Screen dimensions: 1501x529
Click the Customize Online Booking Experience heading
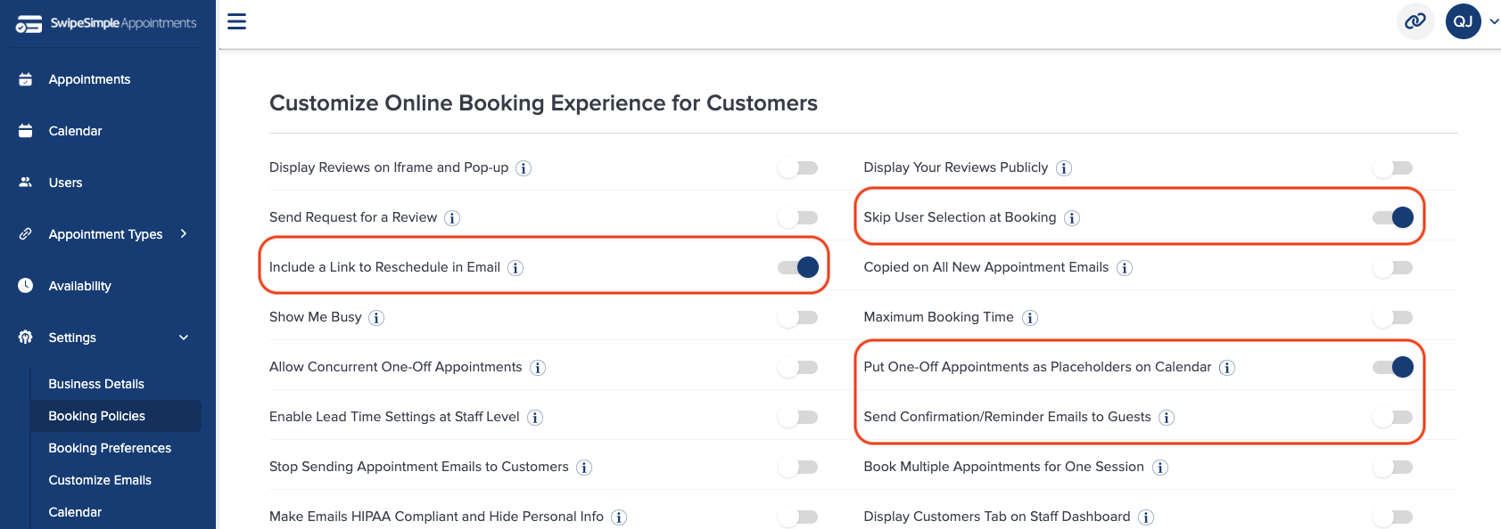(543, 103)
